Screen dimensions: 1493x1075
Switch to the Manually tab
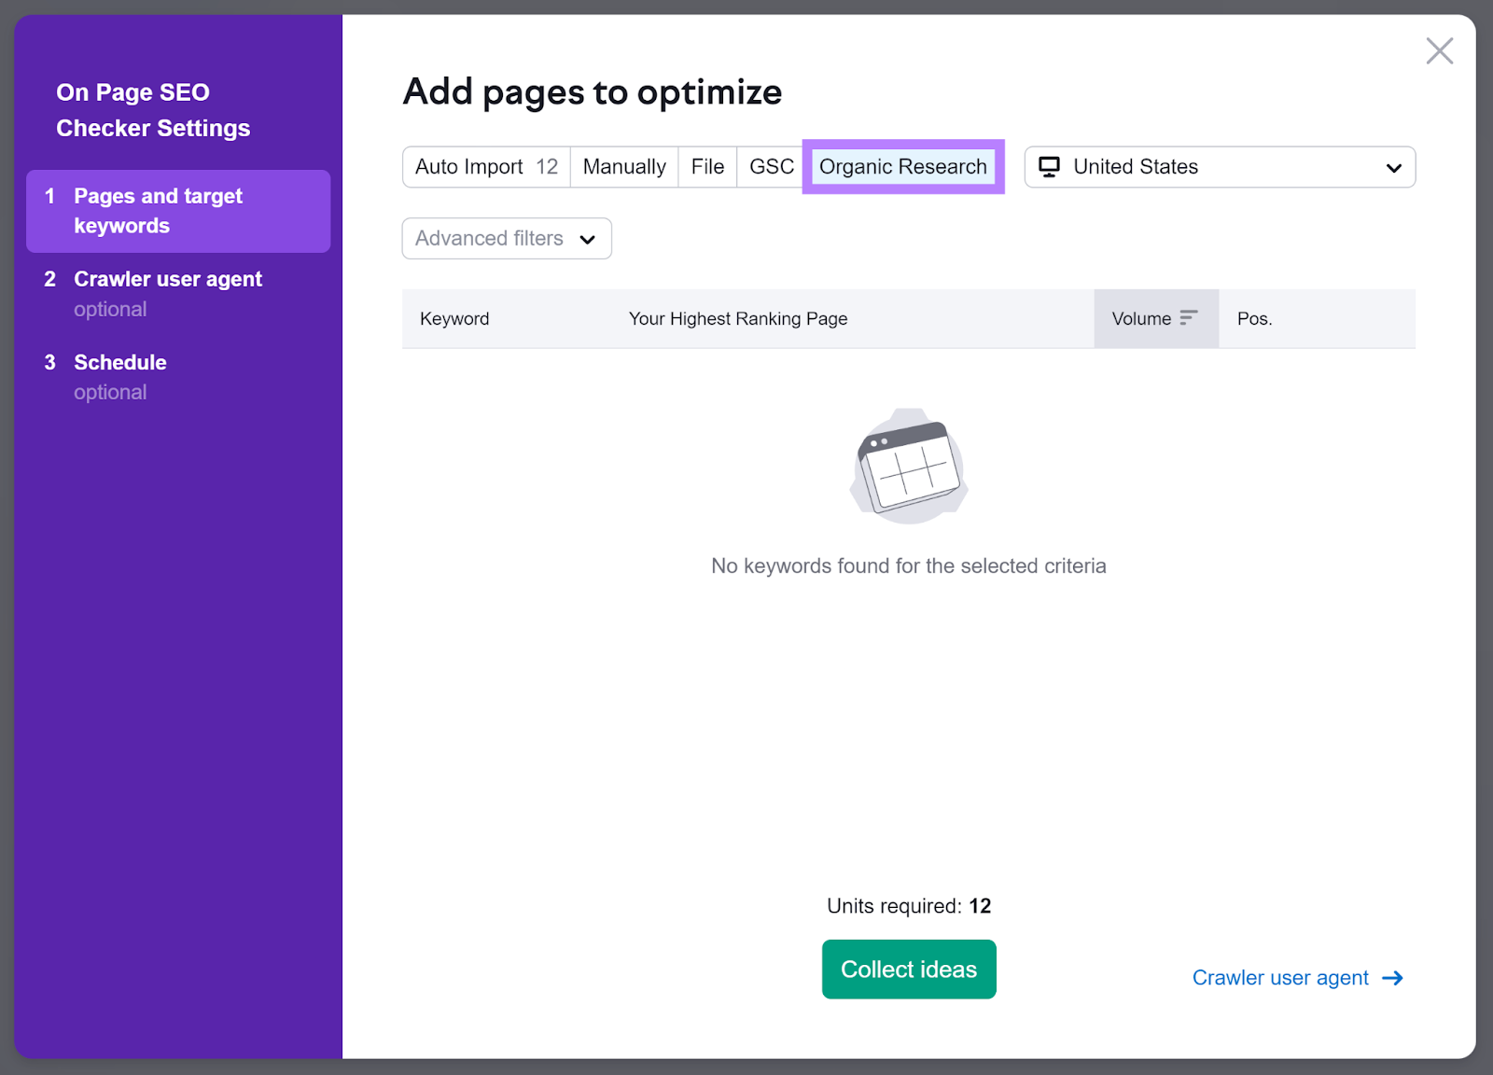coord(623,167)
